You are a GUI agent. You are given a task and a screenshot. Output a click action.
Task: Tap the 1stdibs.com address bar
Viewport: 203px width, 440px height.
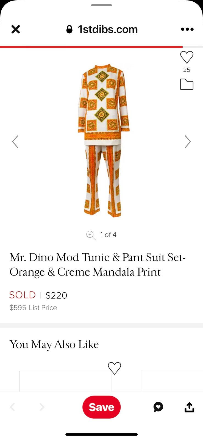click(x=107, y=29)
